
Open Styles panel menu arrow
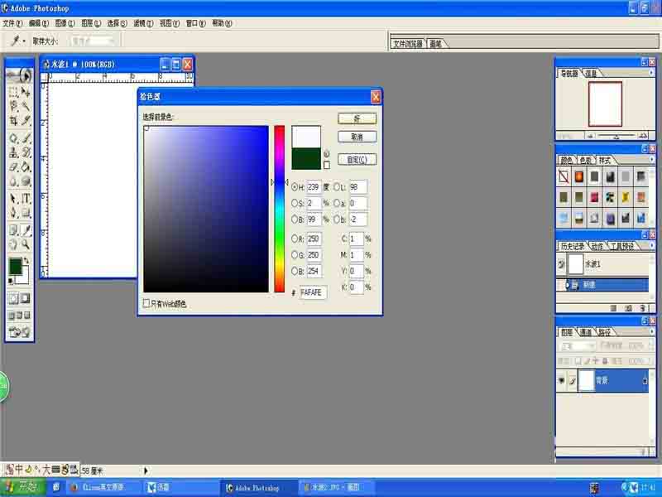coord(651,159)
